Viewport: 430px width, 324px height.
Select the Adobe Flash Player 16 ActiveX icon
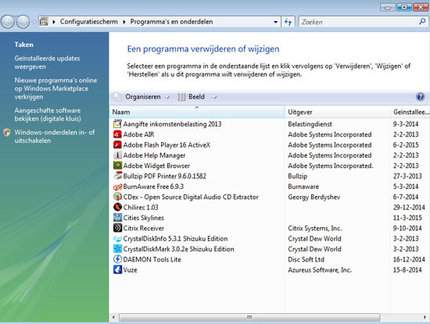point(117,145)
